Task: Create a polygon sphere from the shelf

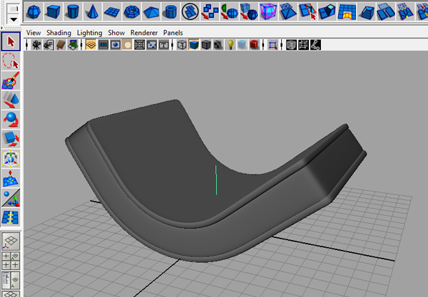Action: [34, 11]
